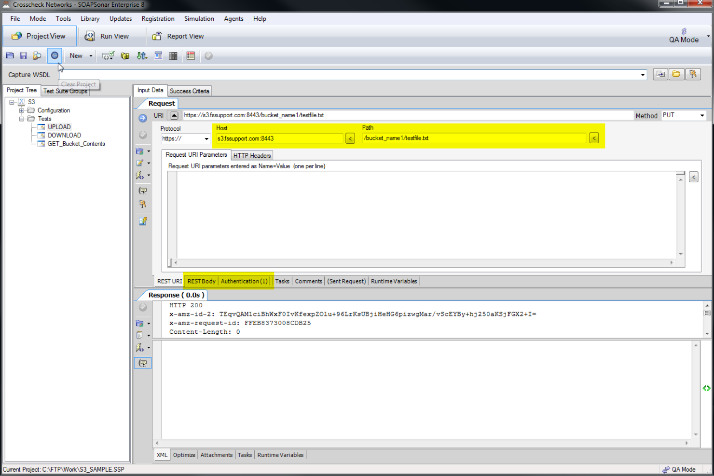Image resolution: width=714 pixels, height=476 pixels.
Task: Click the response headers scroll down arrow
Action: point(707,333)
